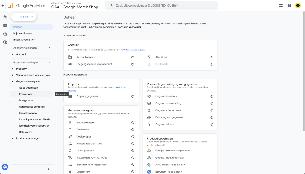Viewport: 305px width, 174px height.
Task: Click 'Alle accounts' breadcrumb
Action: (57, 3)
